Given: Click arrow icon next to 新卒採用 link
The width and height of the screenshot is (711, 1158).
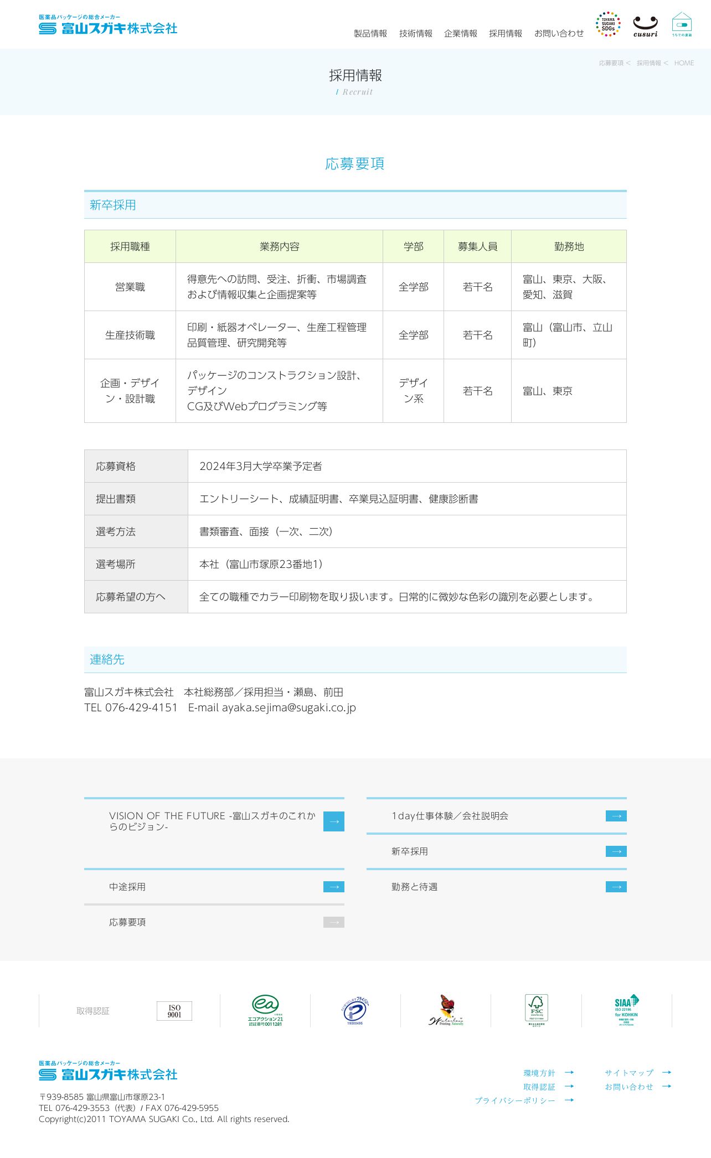Looking at the screenshot, I should coord(616,851).
